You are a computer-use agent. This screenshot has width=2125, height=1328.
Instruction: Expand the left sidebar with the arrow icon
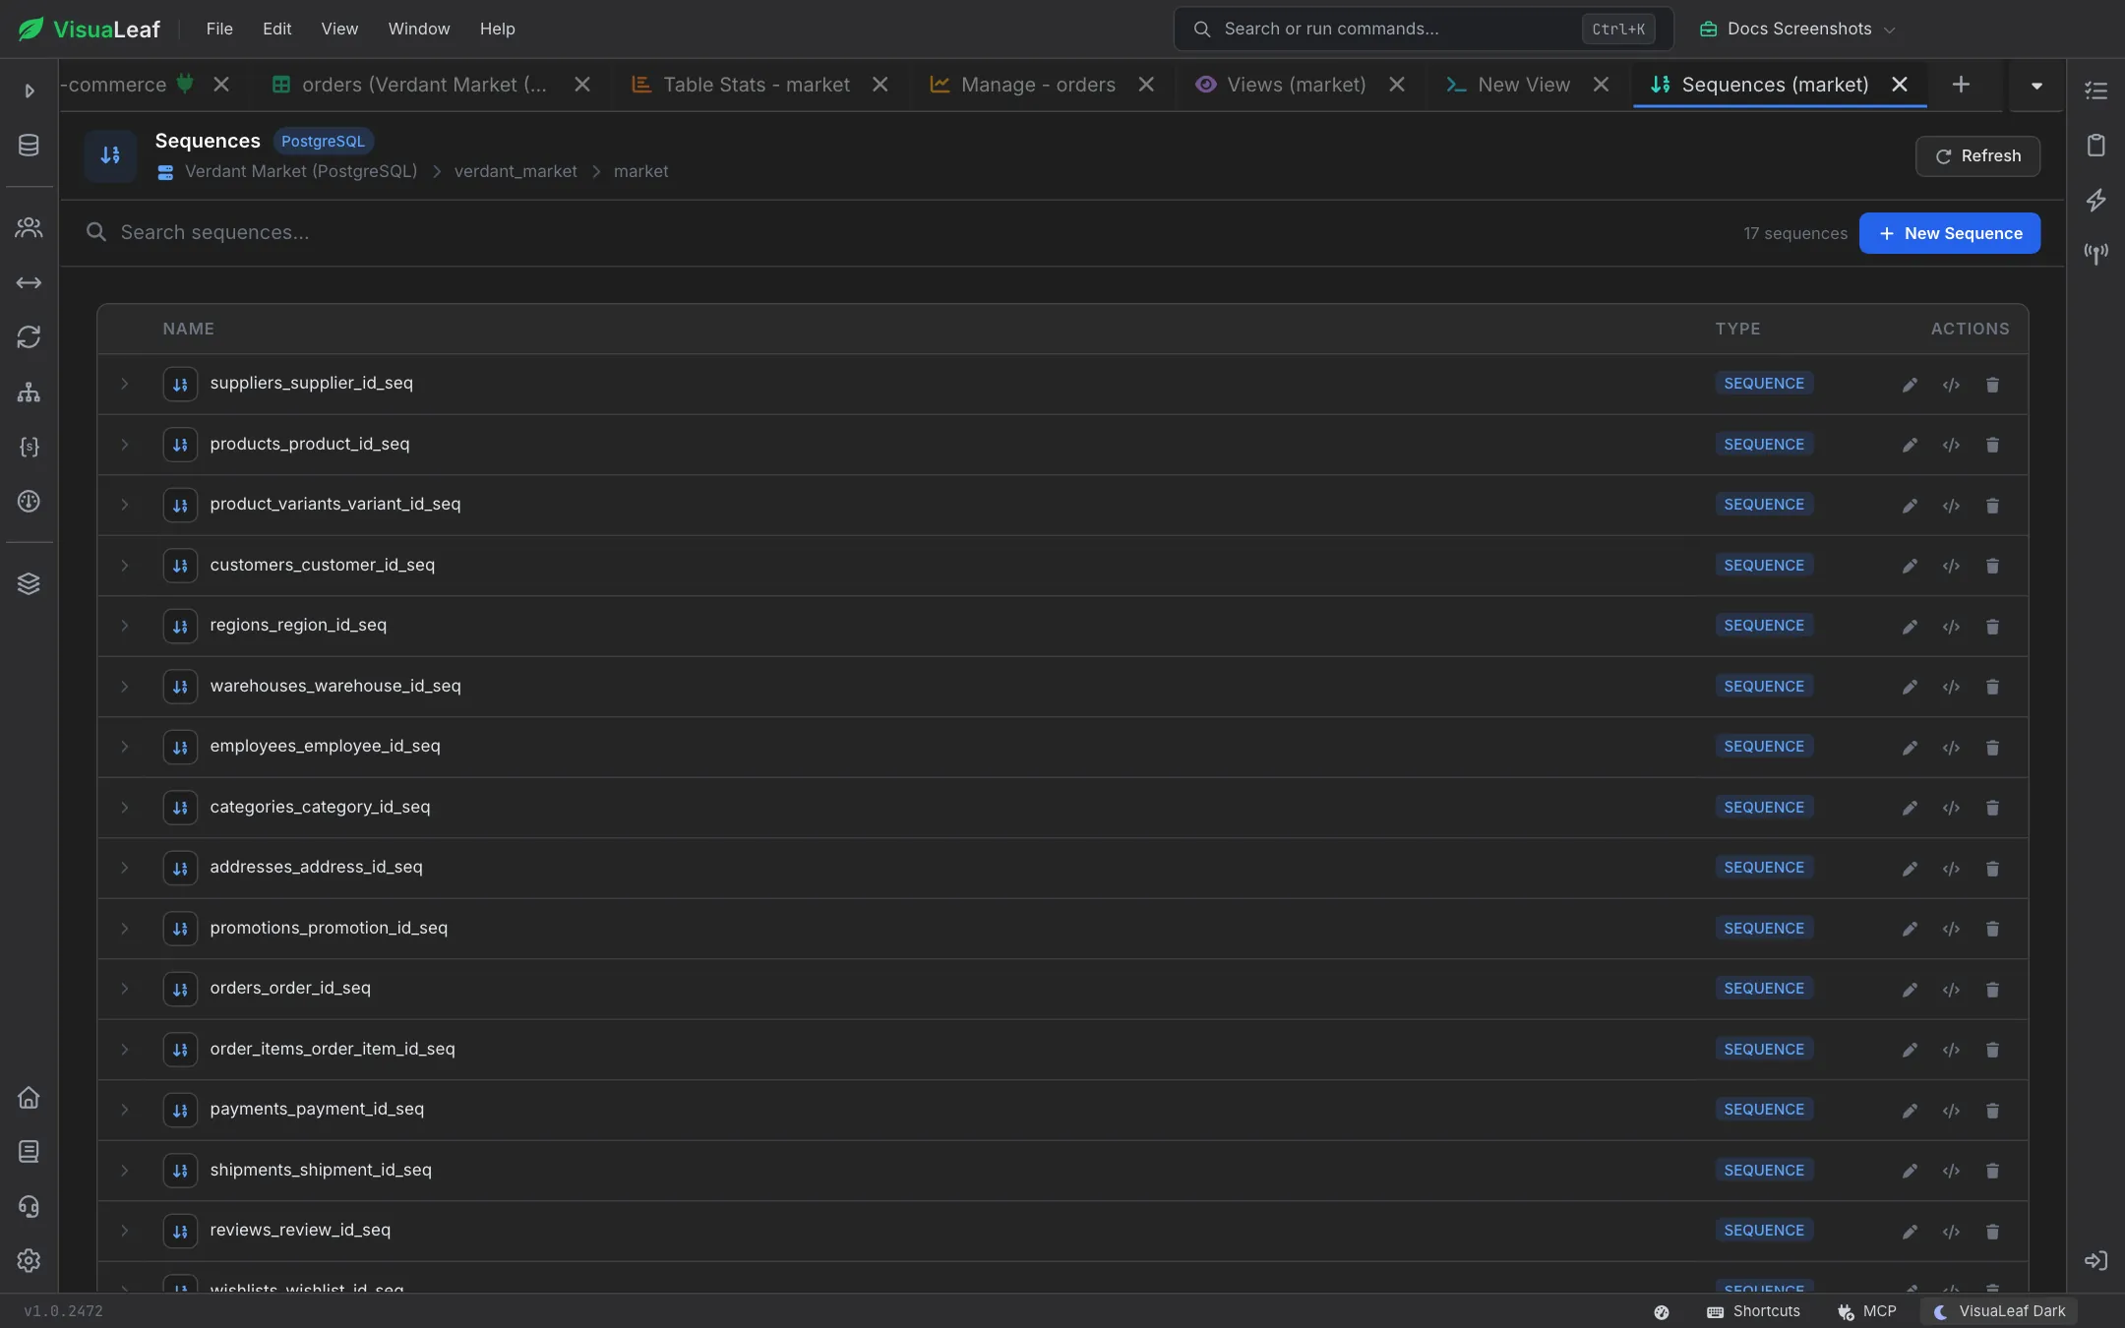[29, 91]
